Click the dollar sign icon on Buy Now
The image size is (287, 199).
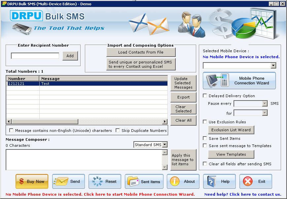click(x=21, y=181)
